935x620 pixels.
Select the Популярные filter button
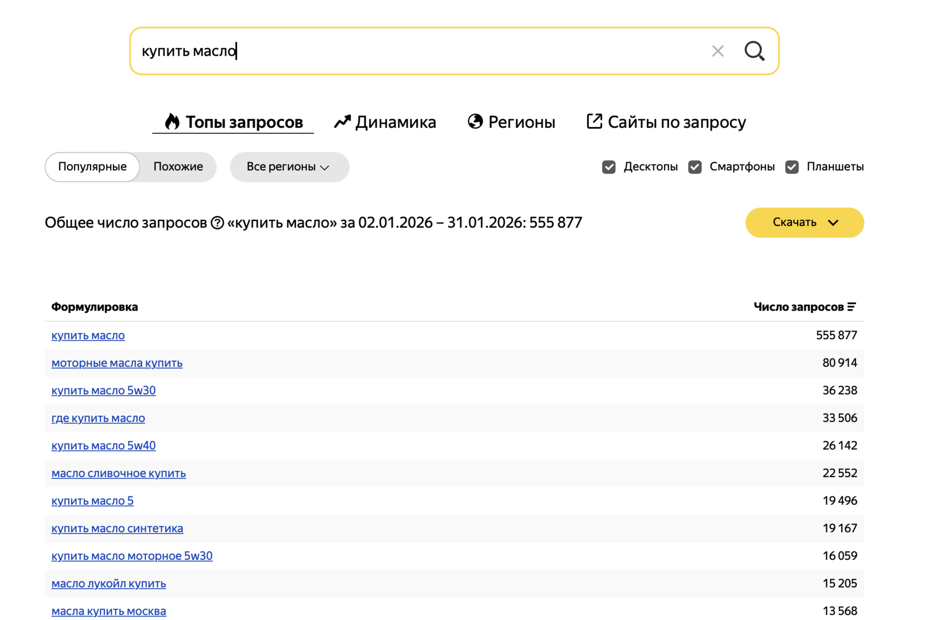coord(92,167)
